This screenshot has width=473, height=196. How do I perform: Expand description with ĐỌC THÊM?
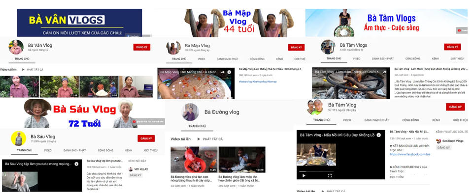click(396, 177)
